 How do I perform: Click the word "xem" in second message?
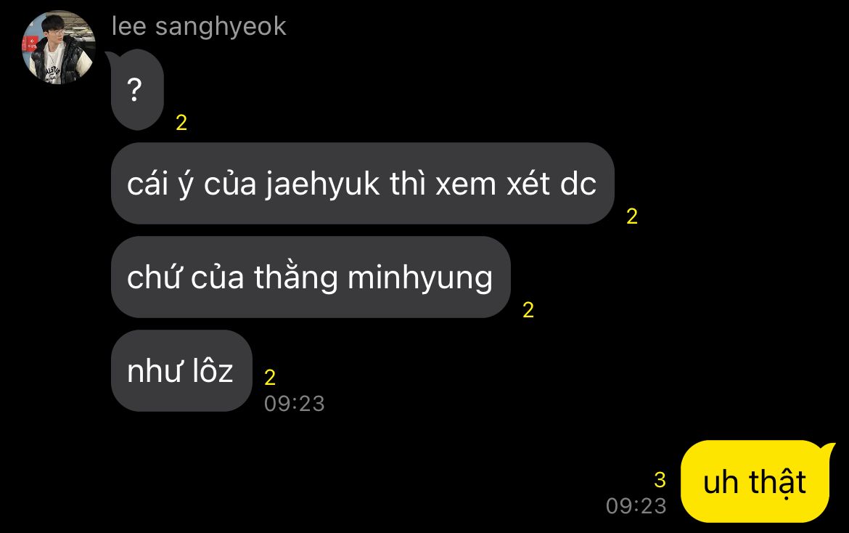tap(466, 184)
